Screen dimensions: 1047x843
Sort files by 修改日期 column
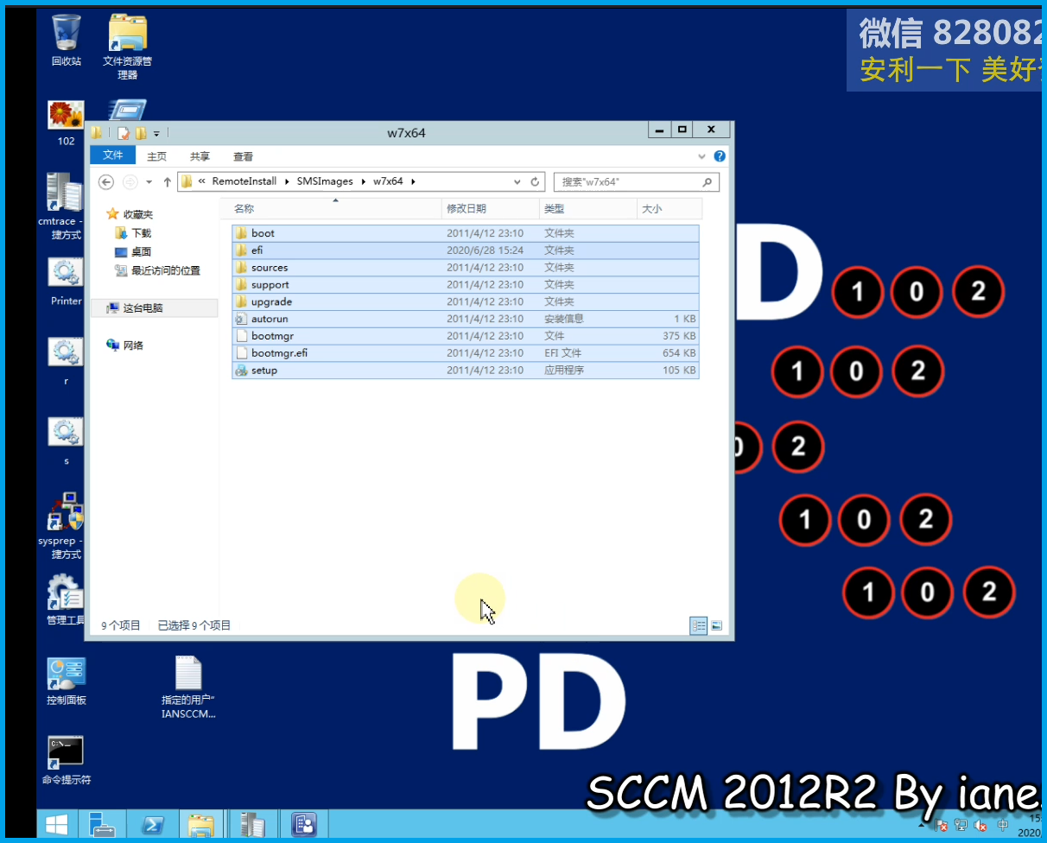(491, 208)
